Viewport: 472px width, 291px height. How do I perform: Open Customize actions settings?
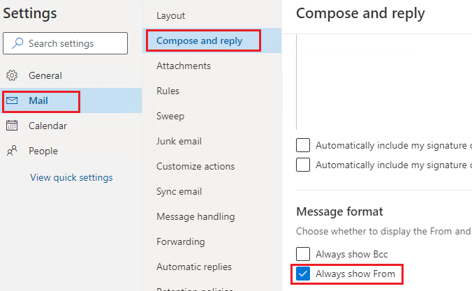pos(196,166)
